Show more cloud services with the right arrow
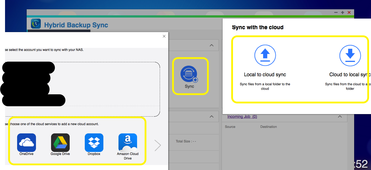This screenshot has width=371, height=170. click(158, 145)
